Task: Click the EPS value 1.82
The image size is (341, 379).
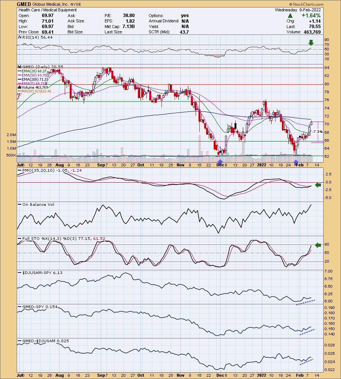Action: click(x=130, y=21)
